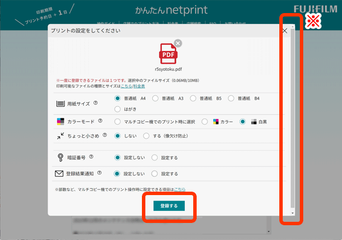
Task: Click the paper size printer icon
Action: click(x=60, y=104)
